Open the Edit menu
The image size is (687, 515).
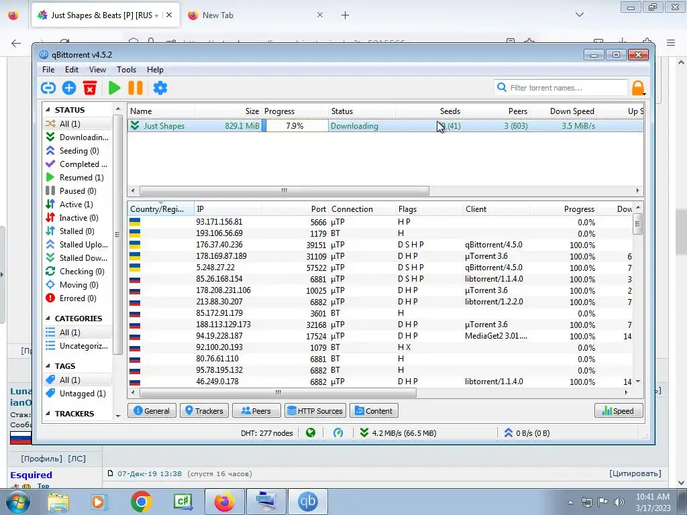pyautogui.click(x=71, y=70)
